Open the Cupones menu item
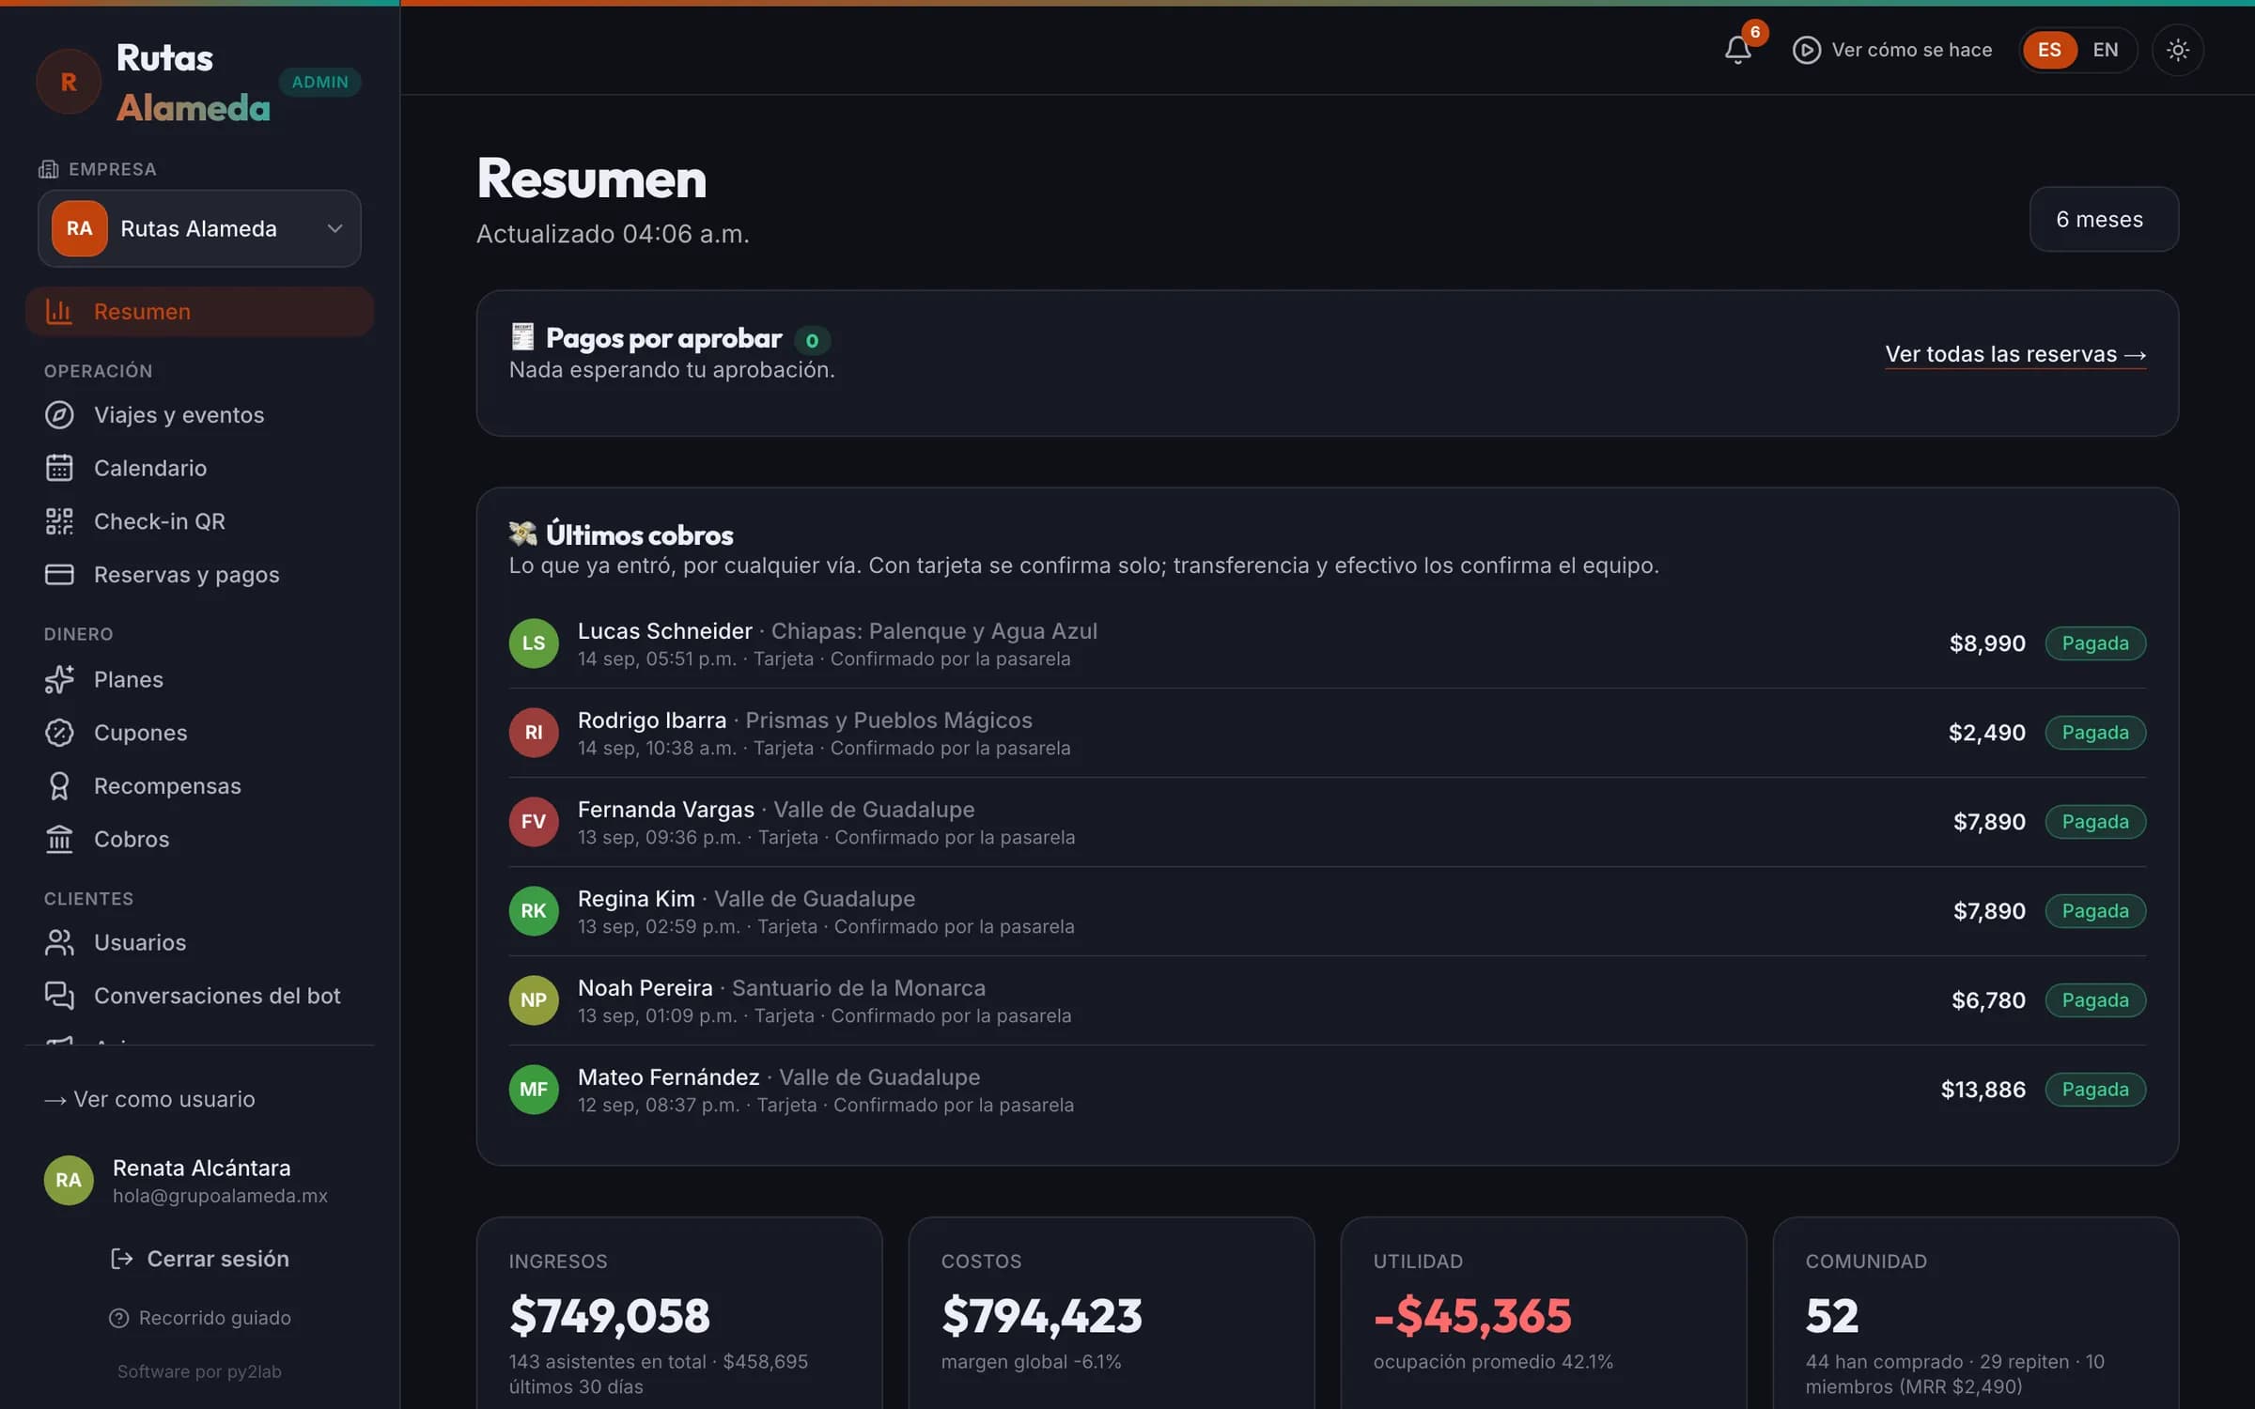This screenshot has width=2255, height=1409. [x=199, y=733]
